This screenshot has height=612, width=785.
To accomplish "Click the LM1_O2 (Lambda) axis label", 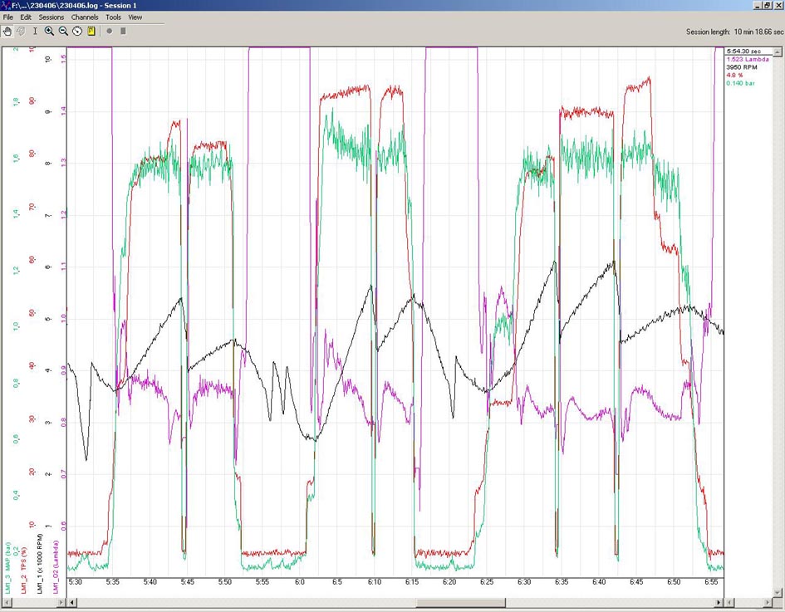I will pyautogui.click(x=56, y=566).
